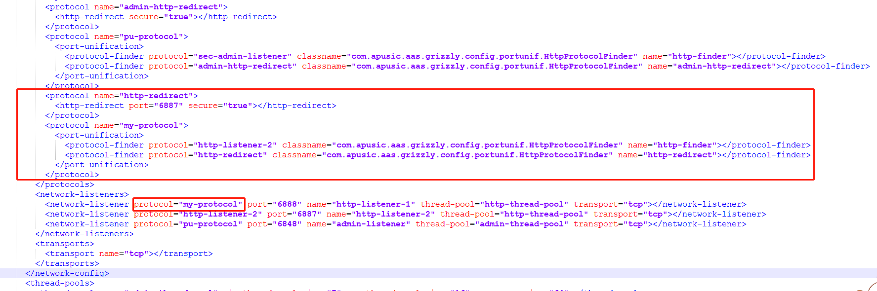Click protocol name "http-redirect" in the opening tag
This screenshot has width=877, height=291.
pos(156,96)
